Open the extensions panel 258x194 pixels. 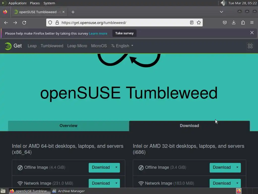[x=243, y=22]
